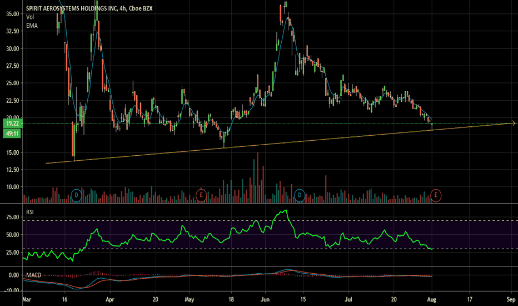Click the 16 date label after Mar
Screen dimensions: 518x306
[64, 299]
